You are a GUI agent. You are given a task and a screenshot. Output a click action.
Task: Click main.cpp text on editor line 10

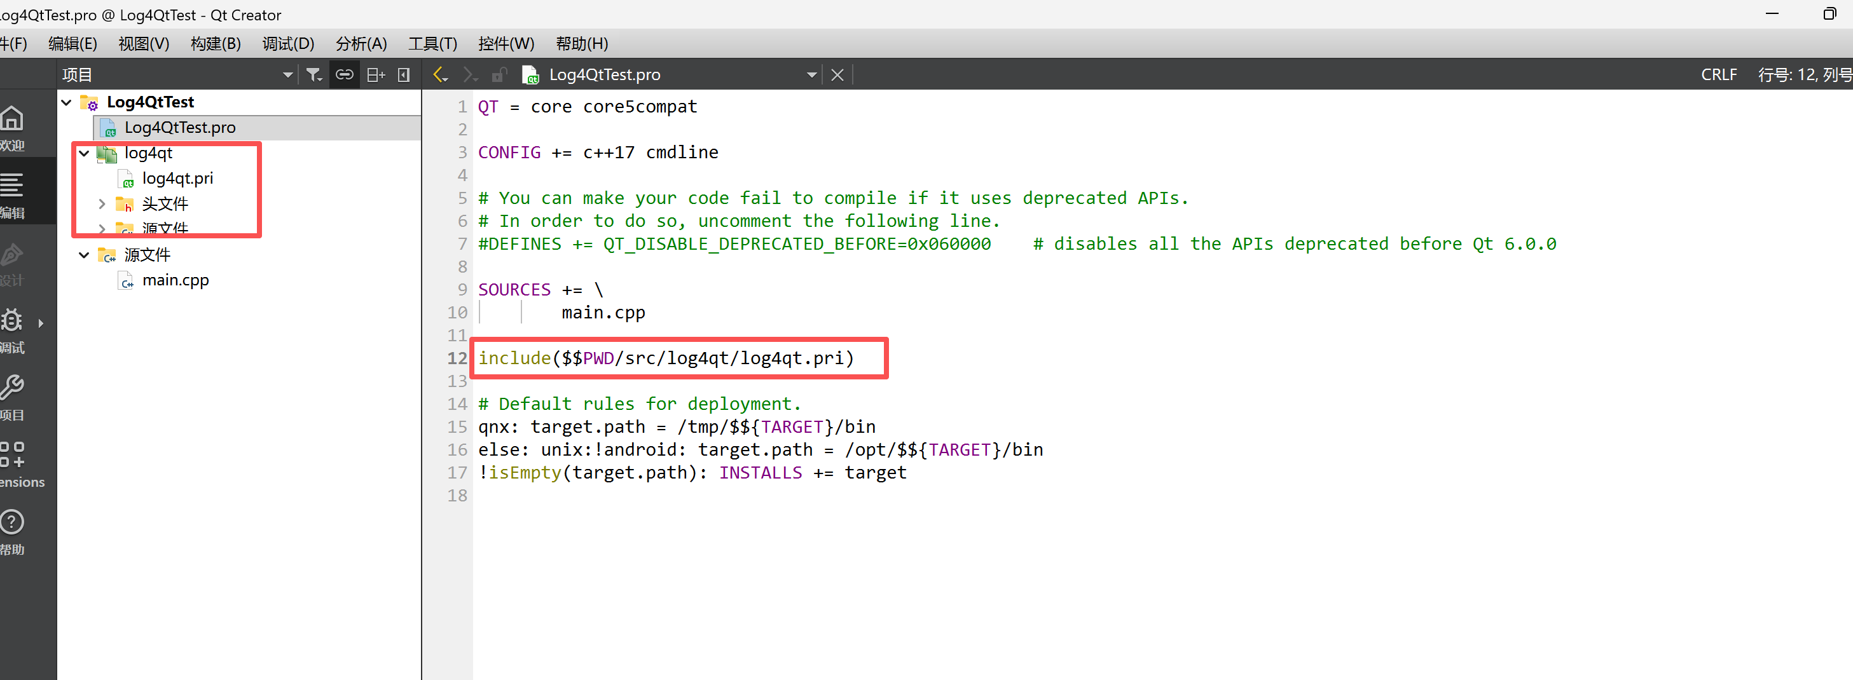pyautogui.click(x=603, y=313)
